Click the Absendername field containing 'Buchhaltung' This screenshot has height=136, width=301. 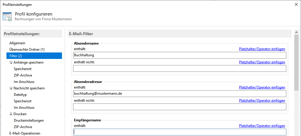click(179, 55)
